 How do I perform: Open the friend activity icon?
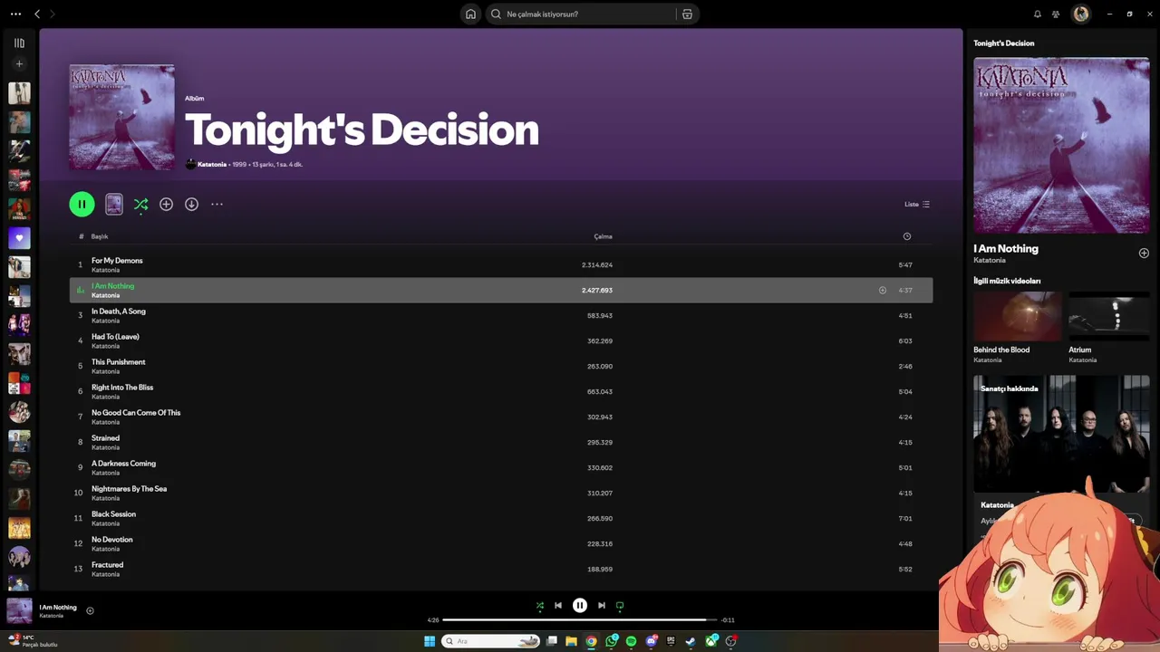pyautogui.click(x=1056, y=14)
